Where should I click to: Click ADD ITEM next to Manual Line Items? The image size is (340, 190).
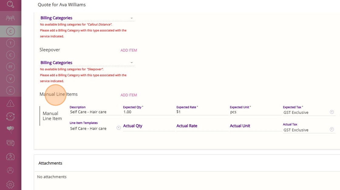129,95
